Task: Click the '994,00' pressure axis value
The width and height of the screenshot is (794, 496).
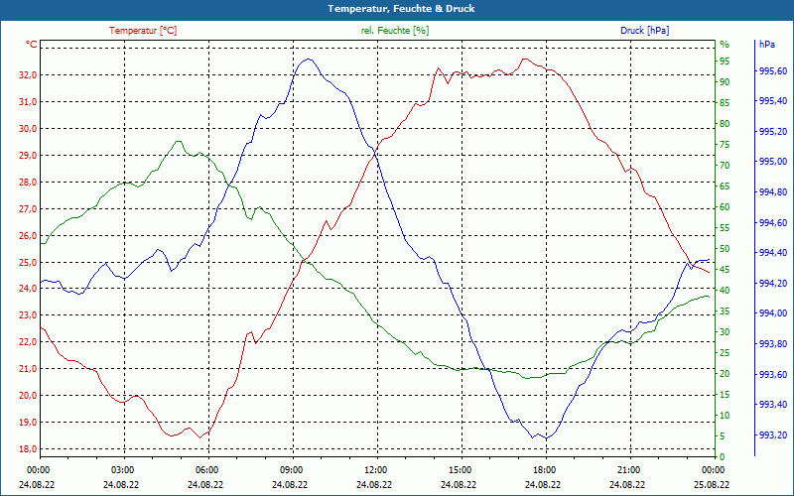Action: (x=773, y=313)
